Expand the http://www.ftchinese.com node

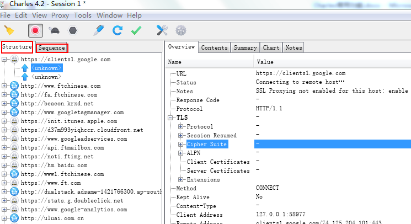point(4,86)
